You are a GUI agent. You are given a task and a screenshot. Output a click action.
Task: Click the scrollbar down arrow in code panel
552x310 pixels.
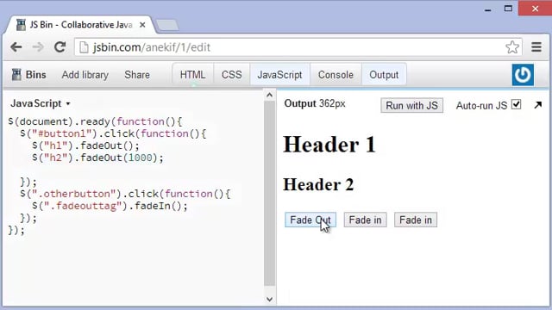[269, 300]
